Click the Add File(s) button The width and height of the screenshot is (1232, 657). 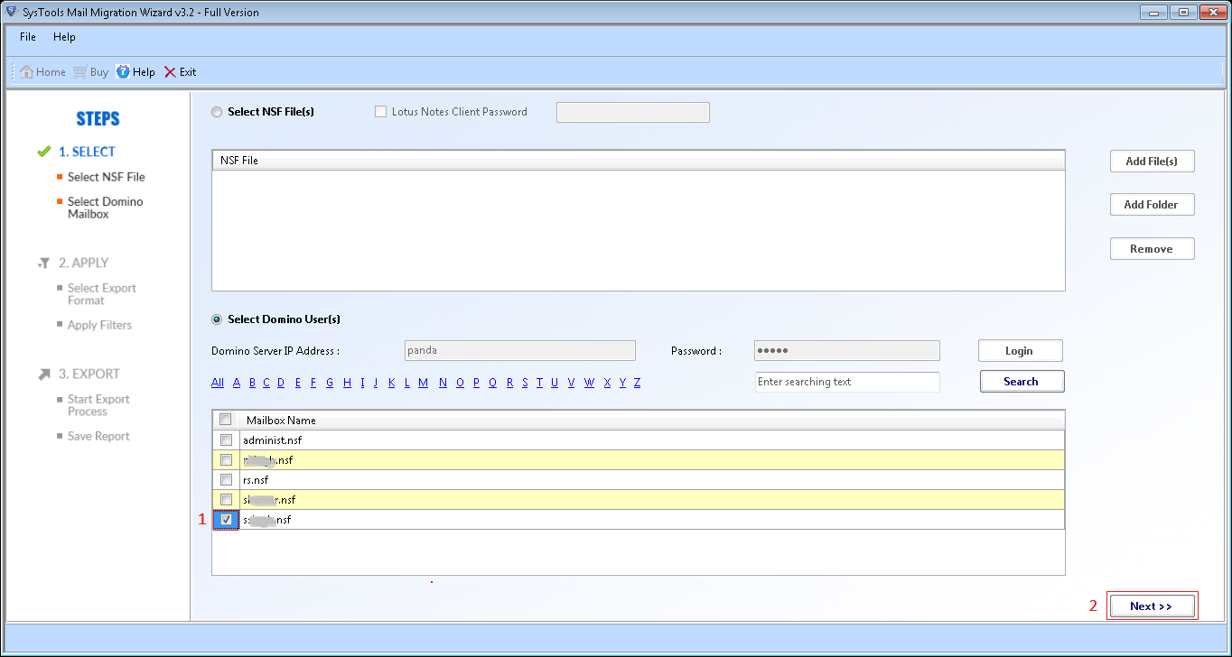pos(1152,162)
